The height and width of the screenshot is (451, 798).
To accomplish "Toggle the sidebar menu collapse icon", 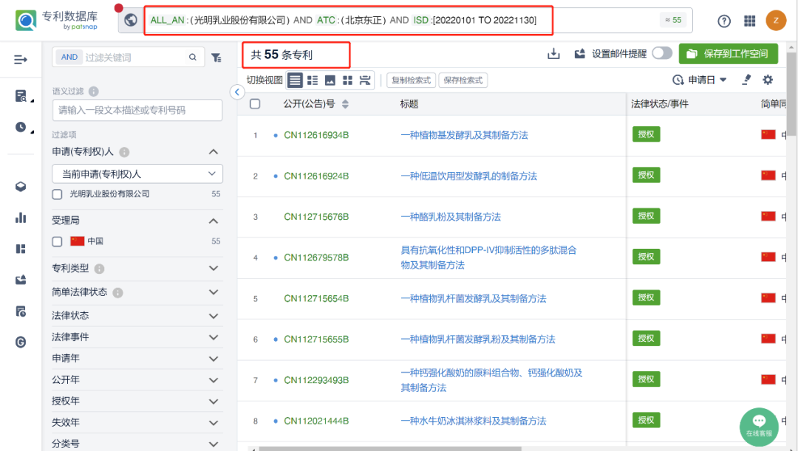I will point(21,60).
